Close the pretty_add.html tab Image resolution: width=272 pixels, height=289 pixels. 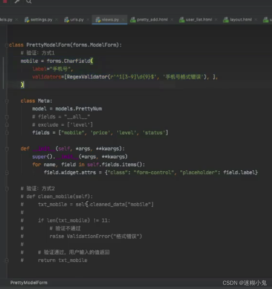pos(172,20)
